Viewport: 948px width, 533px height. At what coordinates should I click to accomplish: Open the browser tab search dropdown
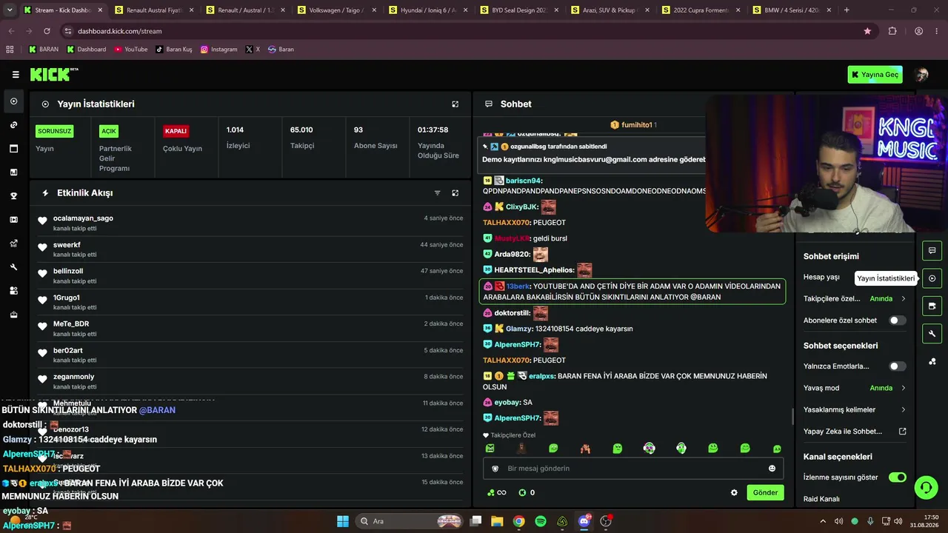coord(10,10)
